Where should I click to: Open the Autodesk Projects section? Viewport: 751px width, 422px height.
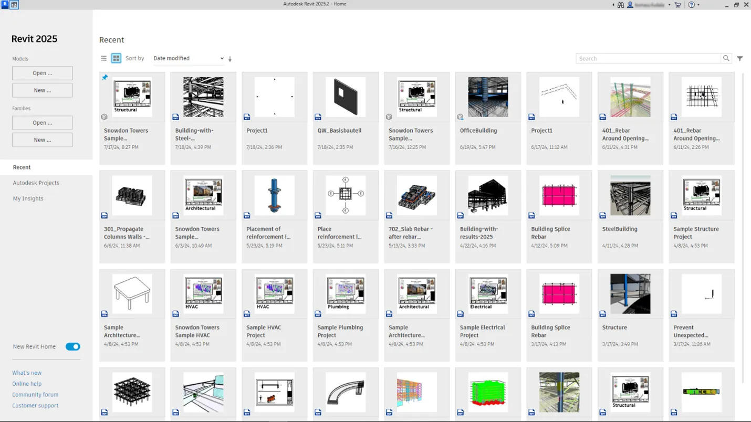pyautogui.click(x=36, y=183)
